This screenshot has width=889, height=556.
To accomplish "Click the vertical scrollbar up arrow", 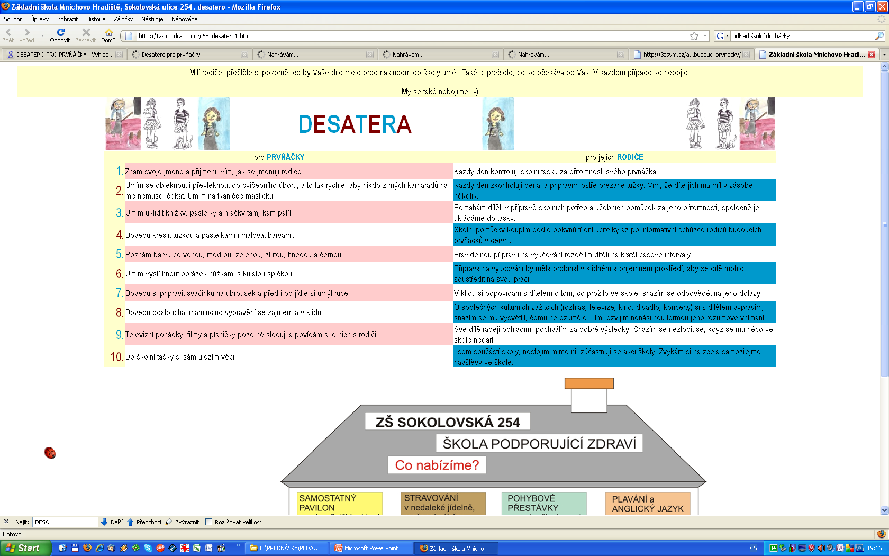I will (x=884, y=67).
